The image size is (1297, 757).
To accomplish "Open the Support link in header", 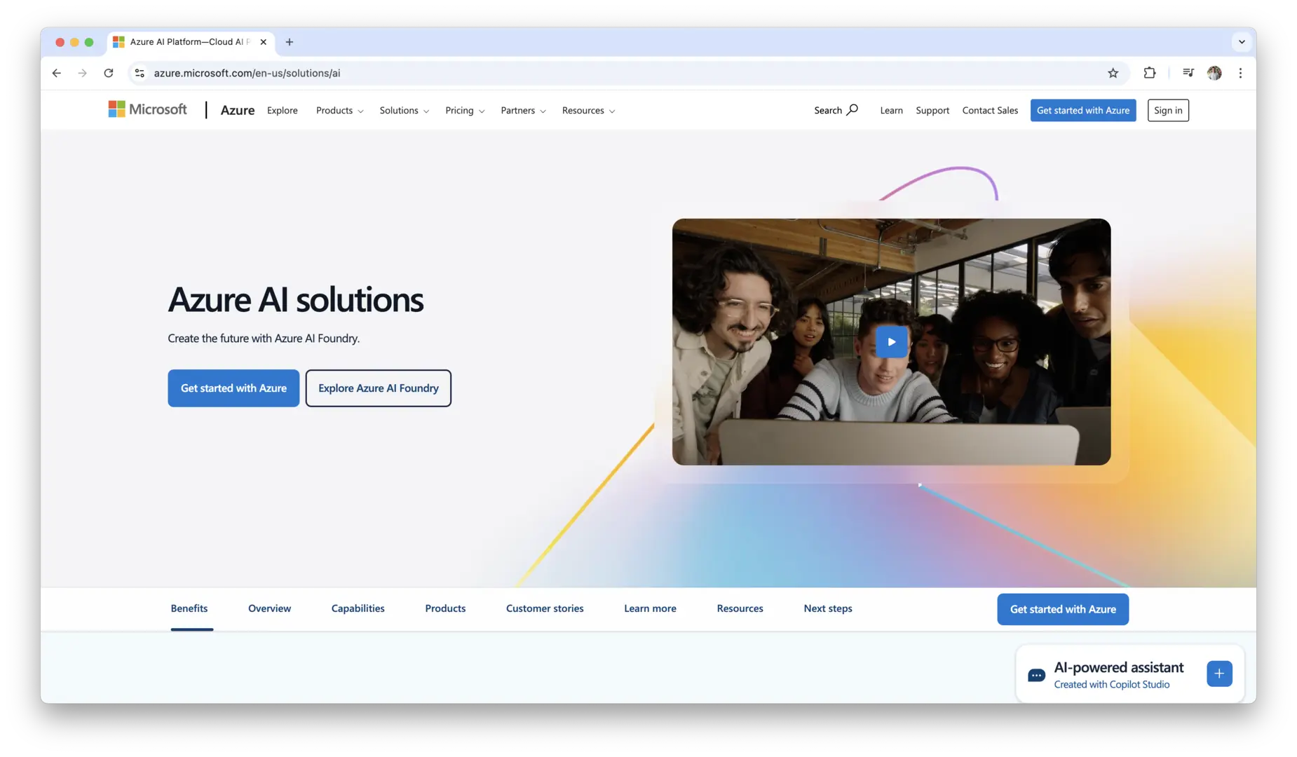I will pos(932,110).
